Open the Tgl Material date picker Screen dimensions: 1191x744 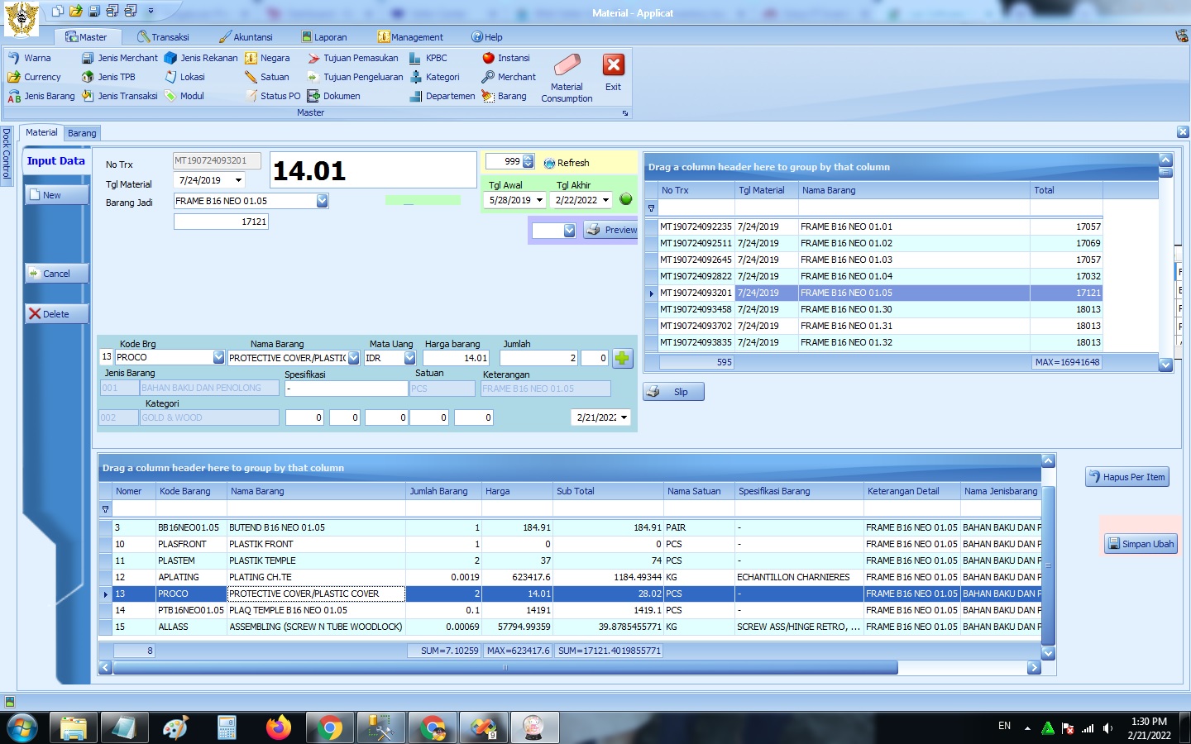(238, 180)
